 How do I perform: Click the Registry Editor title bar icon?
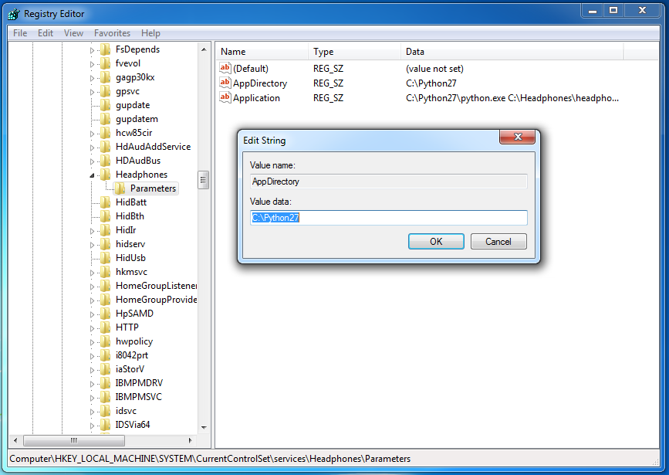(14, 14)
